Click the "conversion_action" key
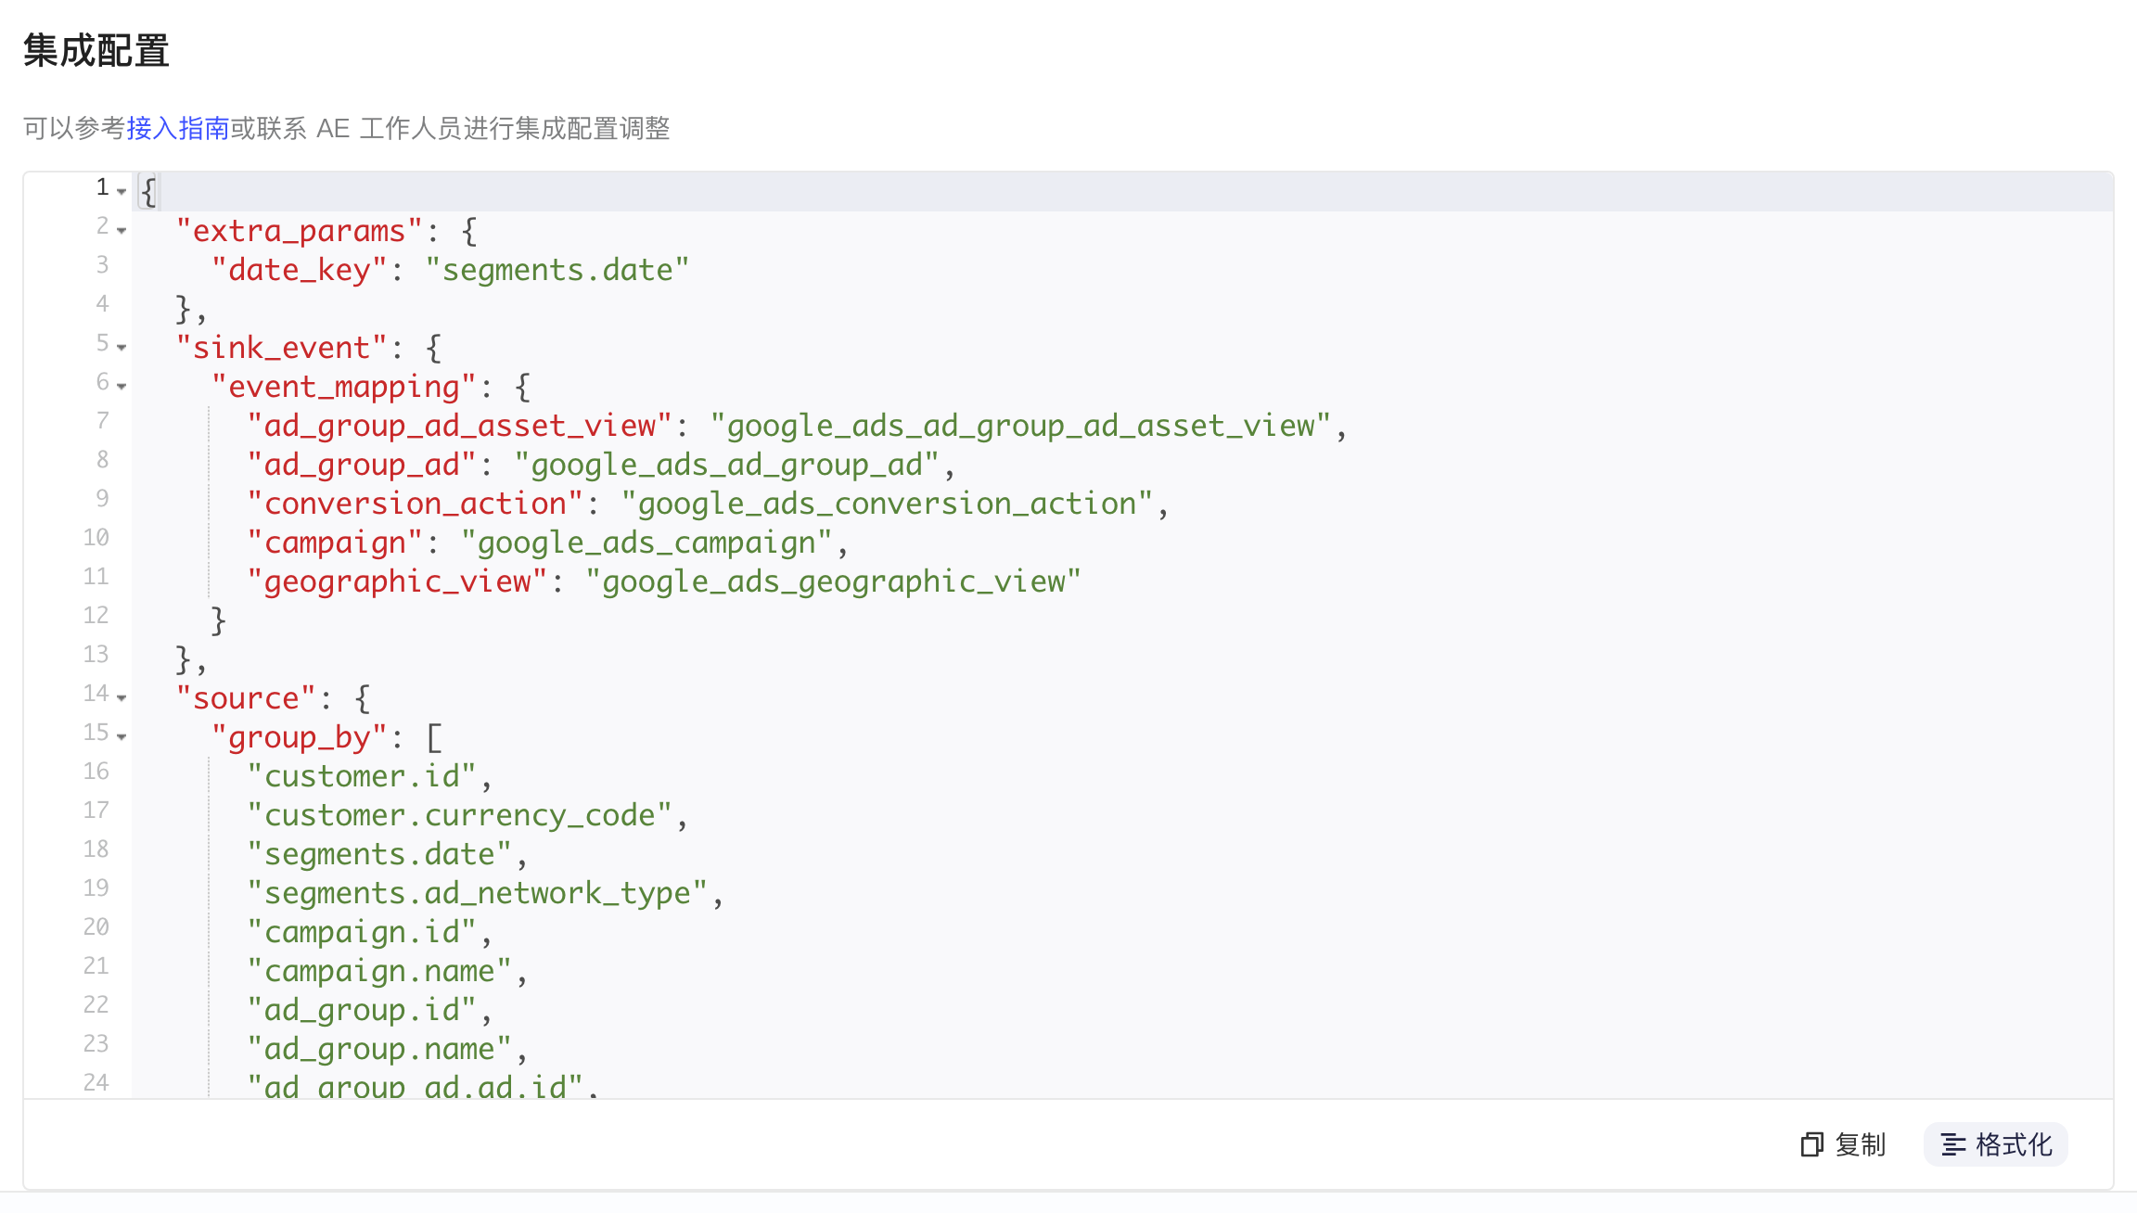Image resolution: width=2137 pixels, height=1213 pixels. click(x=415, y=504)
